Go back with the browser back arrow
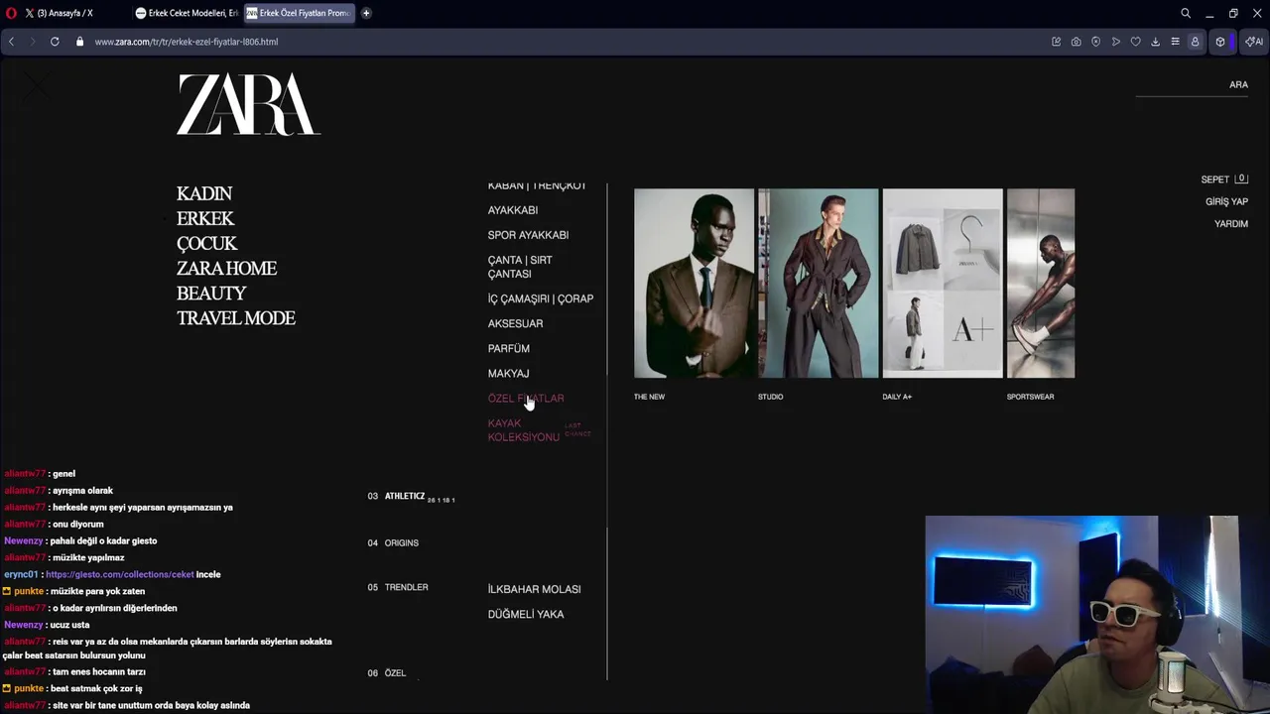Screen dimensions: 1270x714 click(11, 42)
